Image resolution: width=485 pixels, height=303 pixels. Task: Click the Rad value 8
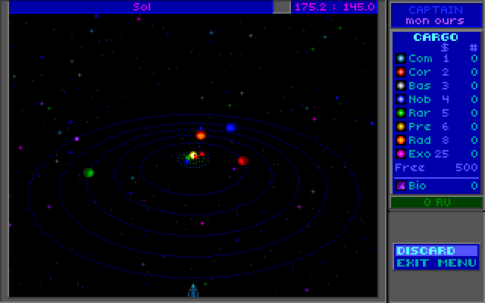point(446,140)
